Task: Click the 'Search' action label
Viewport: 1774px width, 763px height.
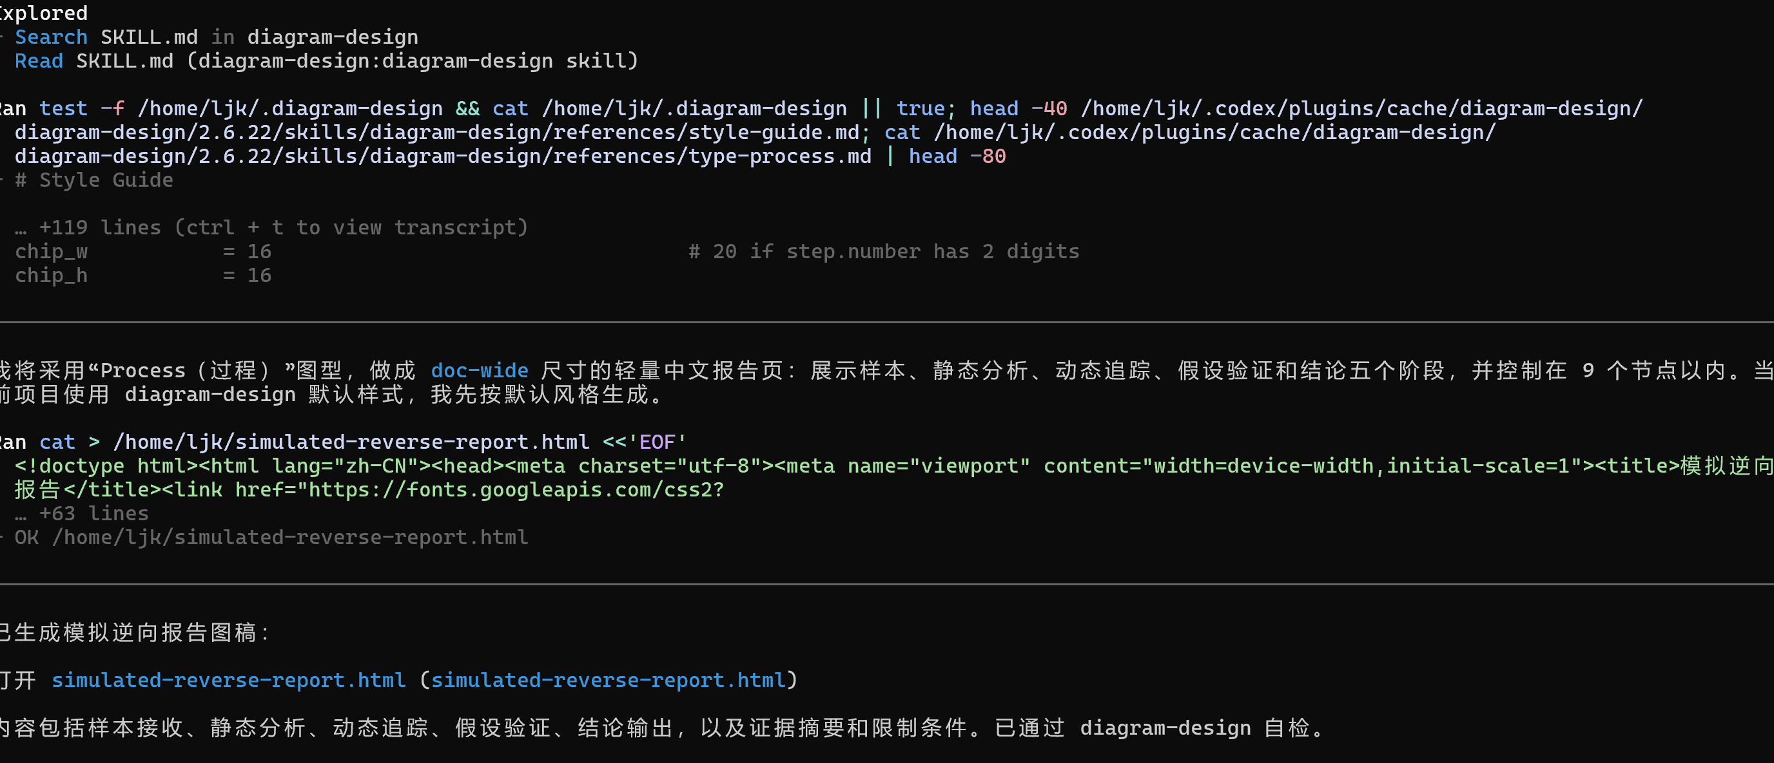Action: tap(51, 37)
